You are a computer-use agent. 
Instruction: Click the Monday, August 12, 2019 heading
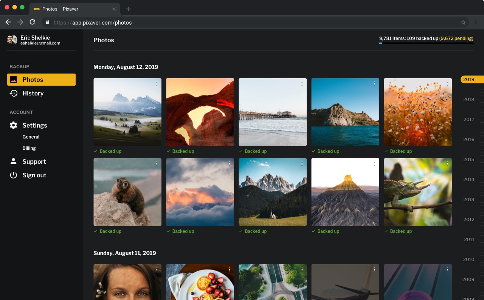(x=126, y=67)
